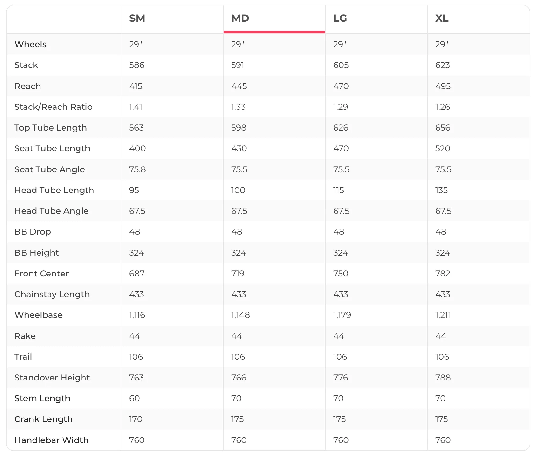Click Standover Height value 763

click(x=136, y=378)
